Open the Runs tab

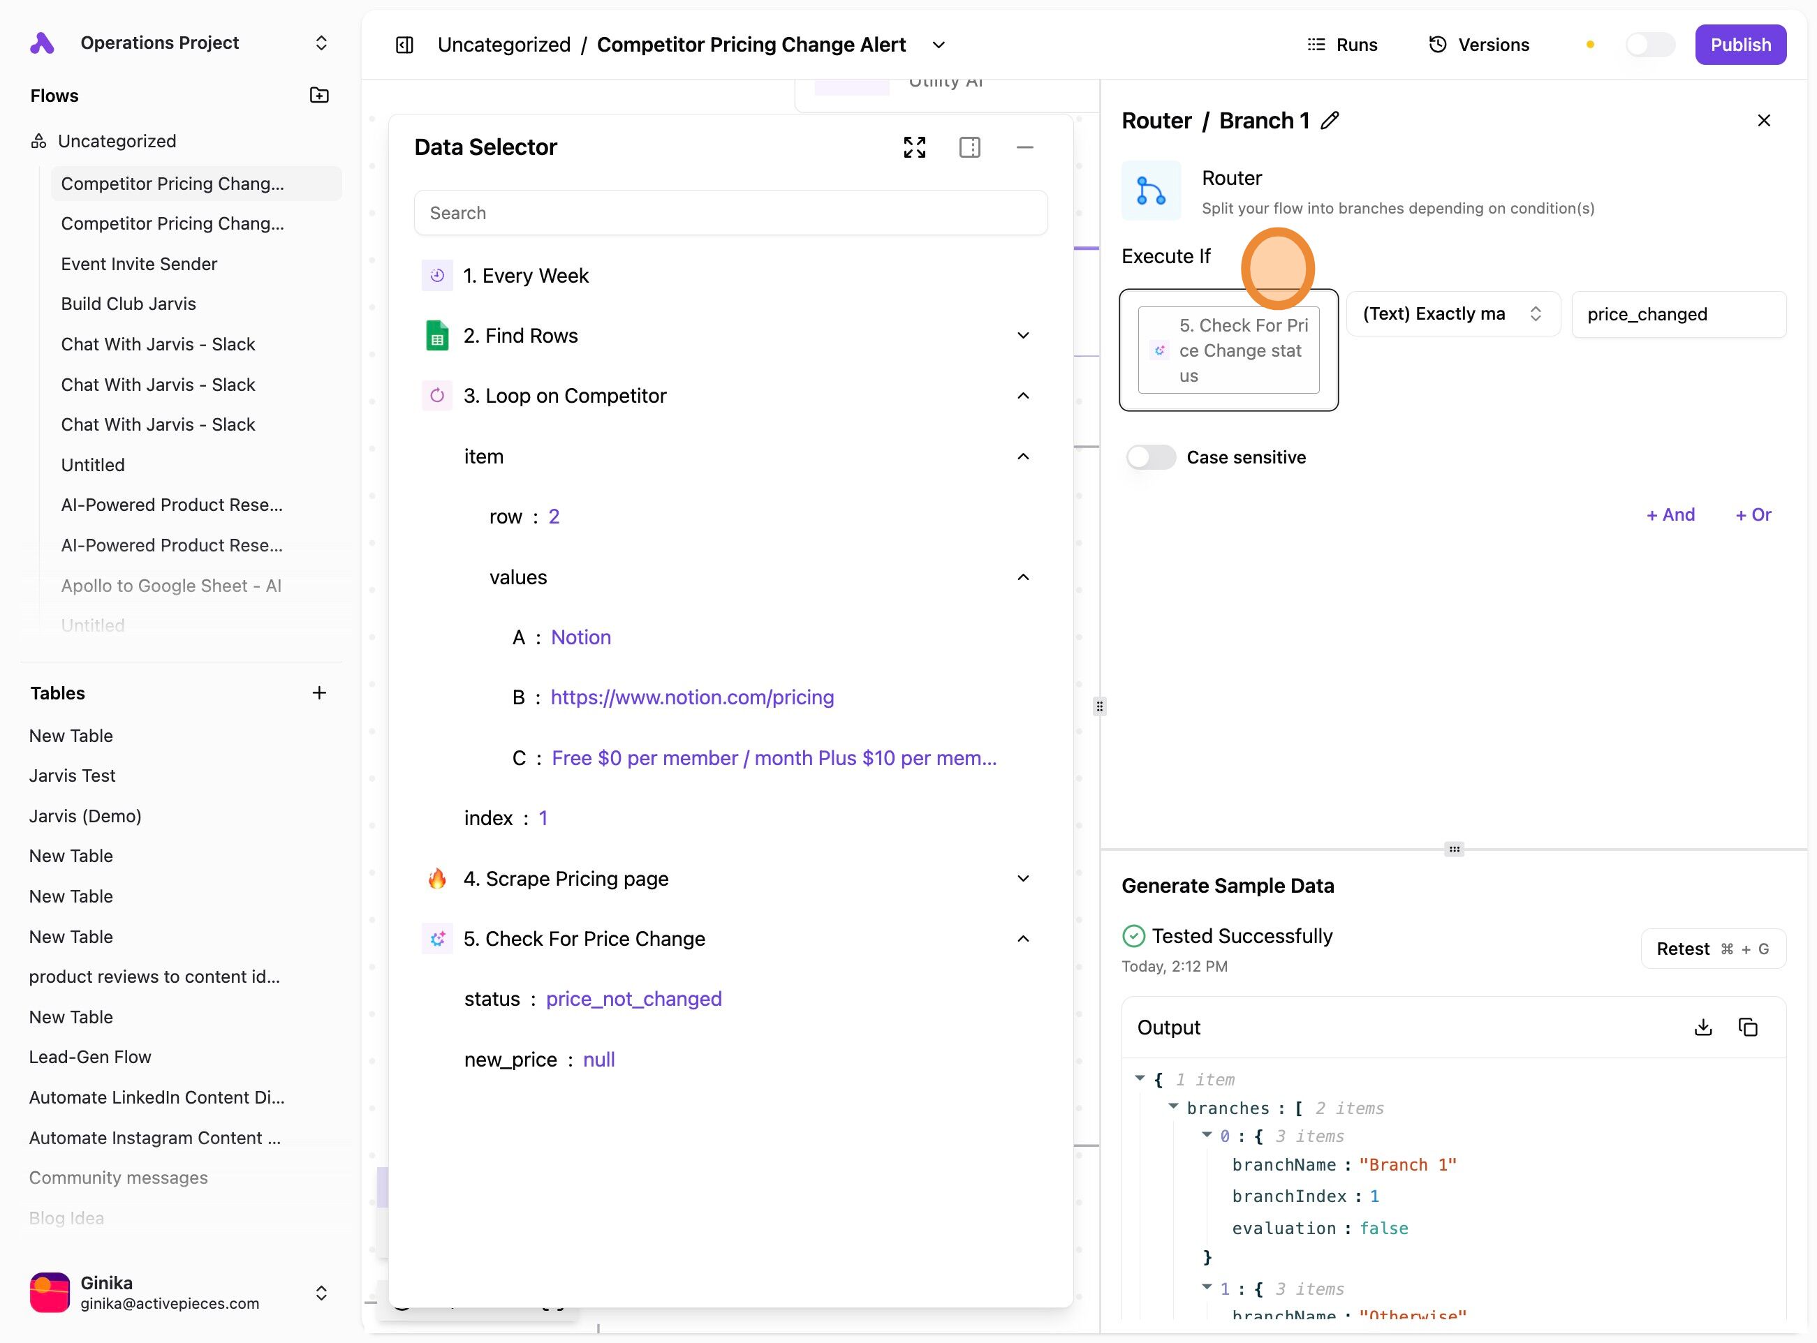(1342, 45)
